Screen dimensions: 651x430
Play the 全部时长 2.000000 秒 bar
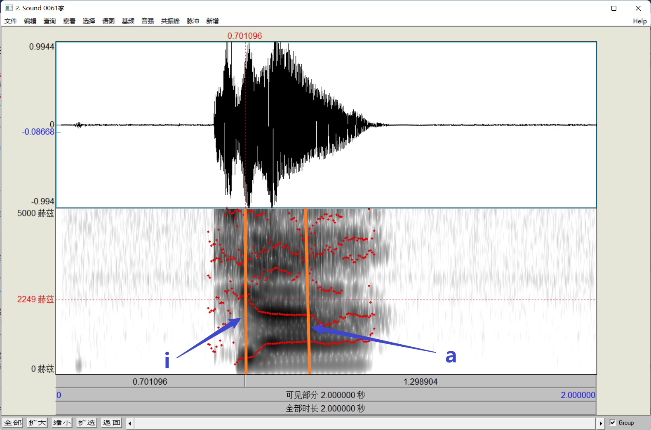point(326,408)
